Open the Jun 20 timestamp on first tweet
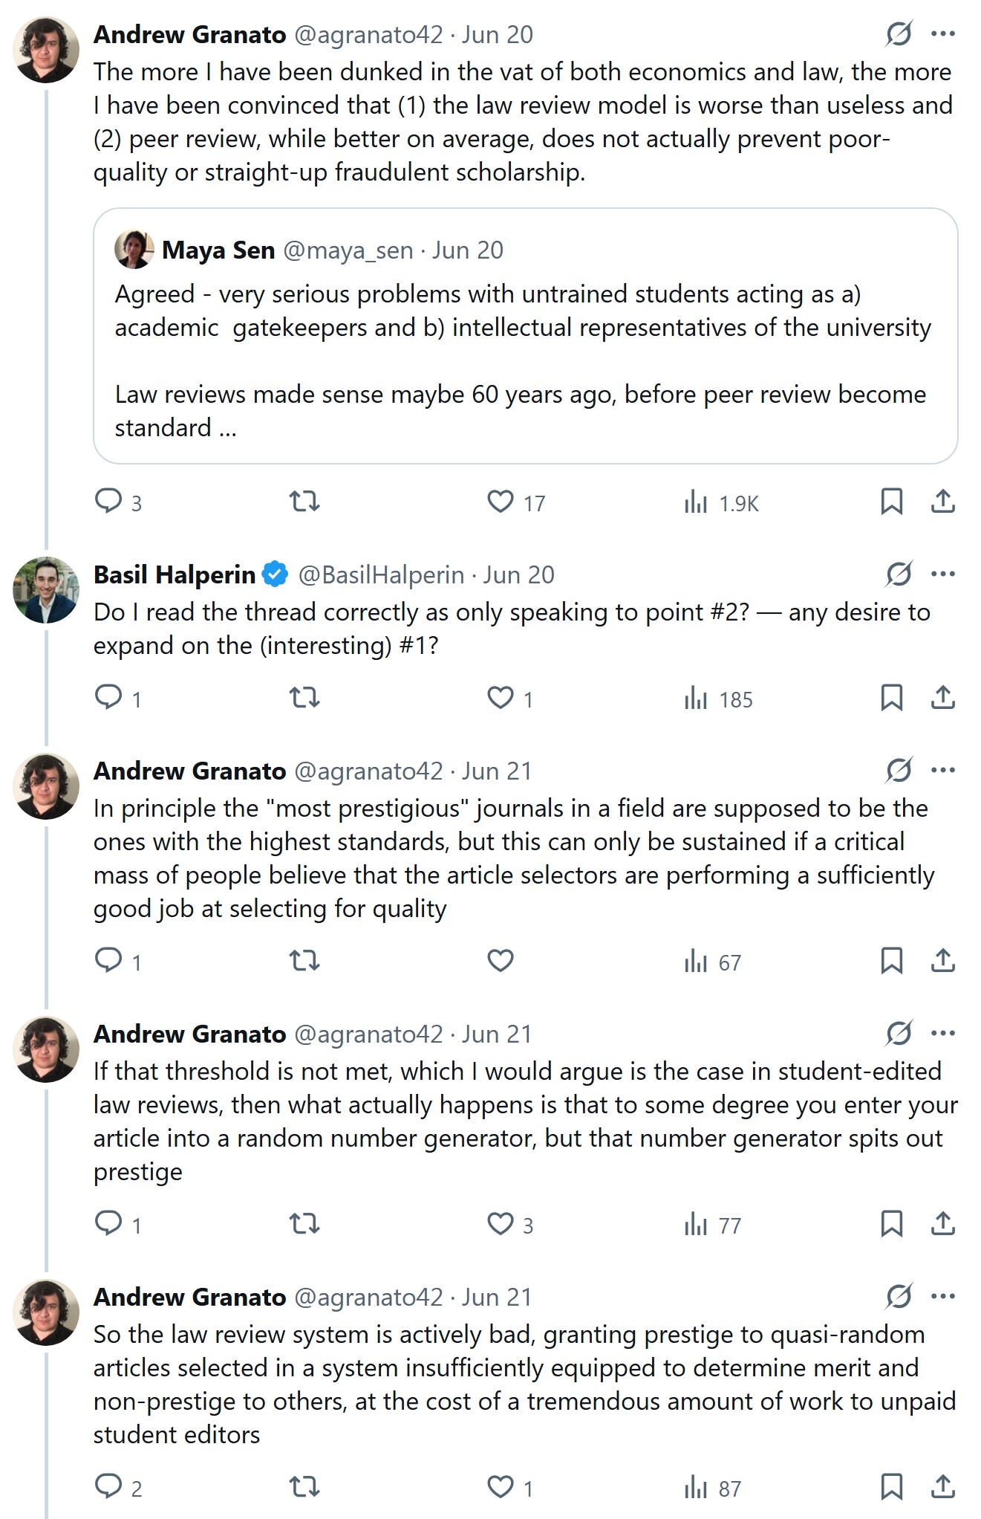 pos(498,34)
